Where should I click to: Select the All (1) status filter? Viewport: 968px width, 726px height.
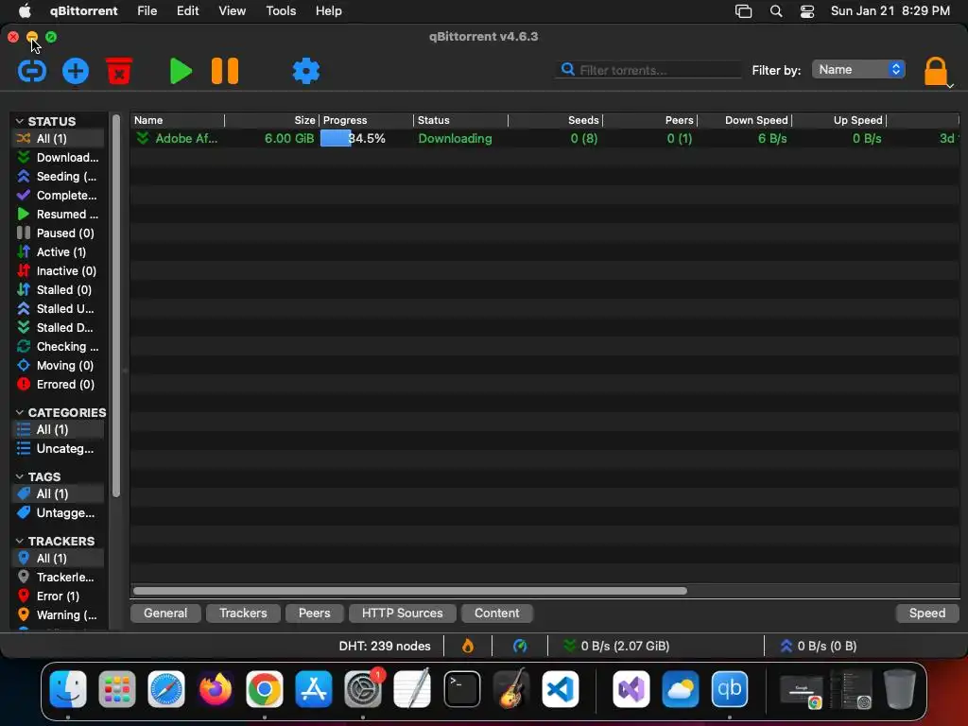tap(59, 138)
